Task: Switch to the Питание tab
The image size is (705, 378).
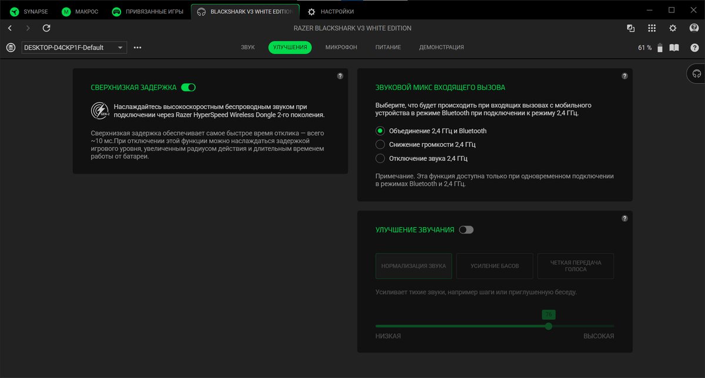Action: coord(388,48)
